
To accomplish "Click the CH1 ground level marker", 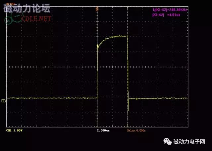I will click(4, 101).
